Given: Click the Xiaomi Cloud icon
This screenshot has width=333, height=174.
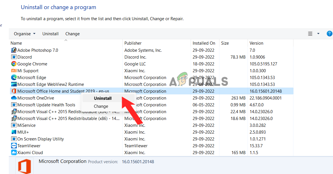Looking at the screenshot, I should [x=14, y=152].
